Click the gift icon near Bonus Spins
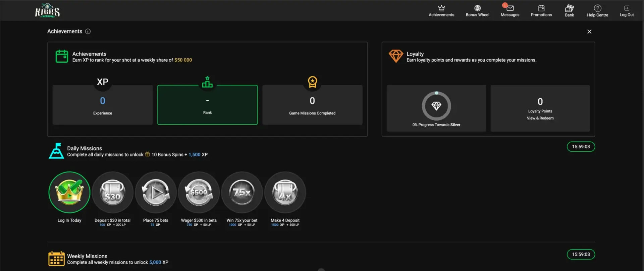 pyautogui.click(x=147, y=154)
